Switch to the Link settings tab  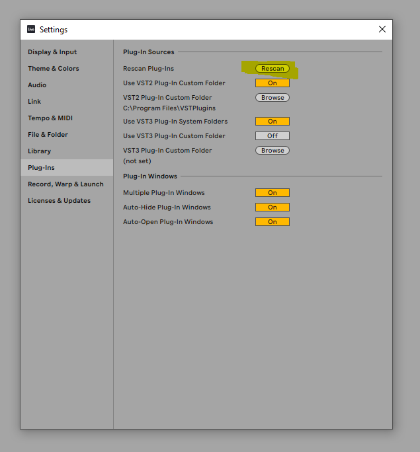(67, 102)
